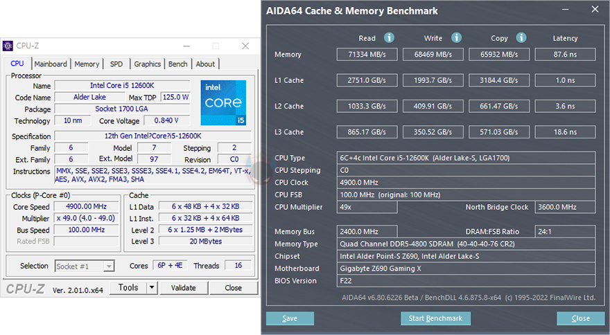The image size is (610, 335).
Task: Click the Read info icon in AIDA64
Action: (x=389, y=37)
